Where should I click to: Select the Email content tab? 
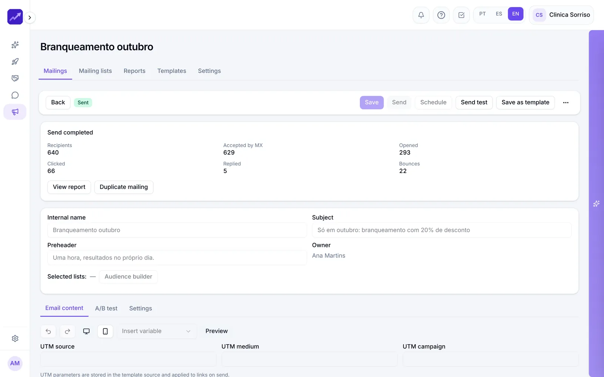coord(64,308)
